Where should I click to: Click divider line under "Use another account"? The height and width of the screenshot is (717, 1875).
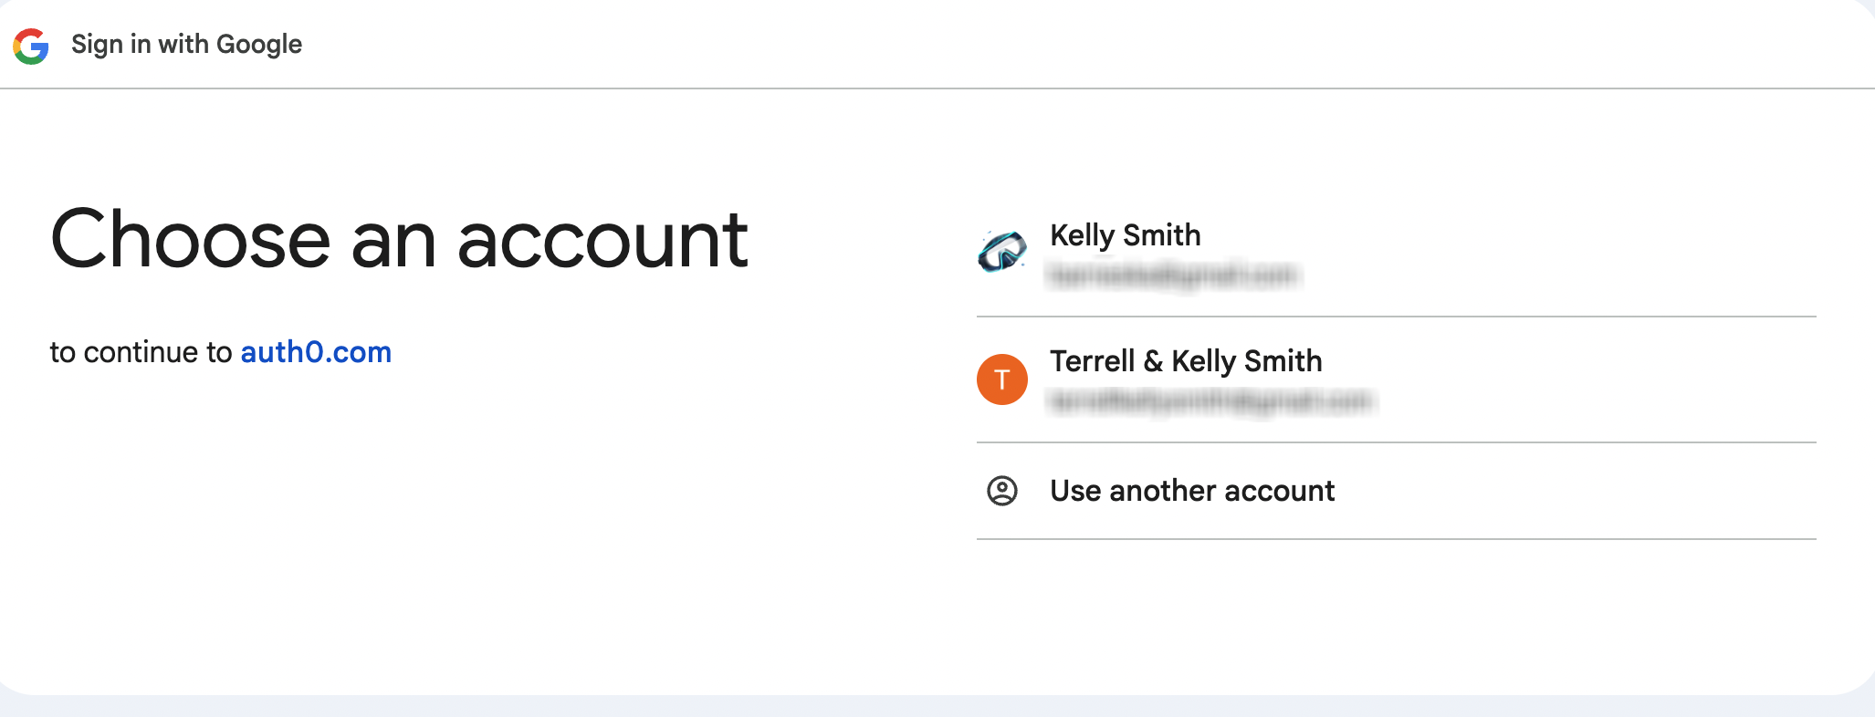(1395, 539)
